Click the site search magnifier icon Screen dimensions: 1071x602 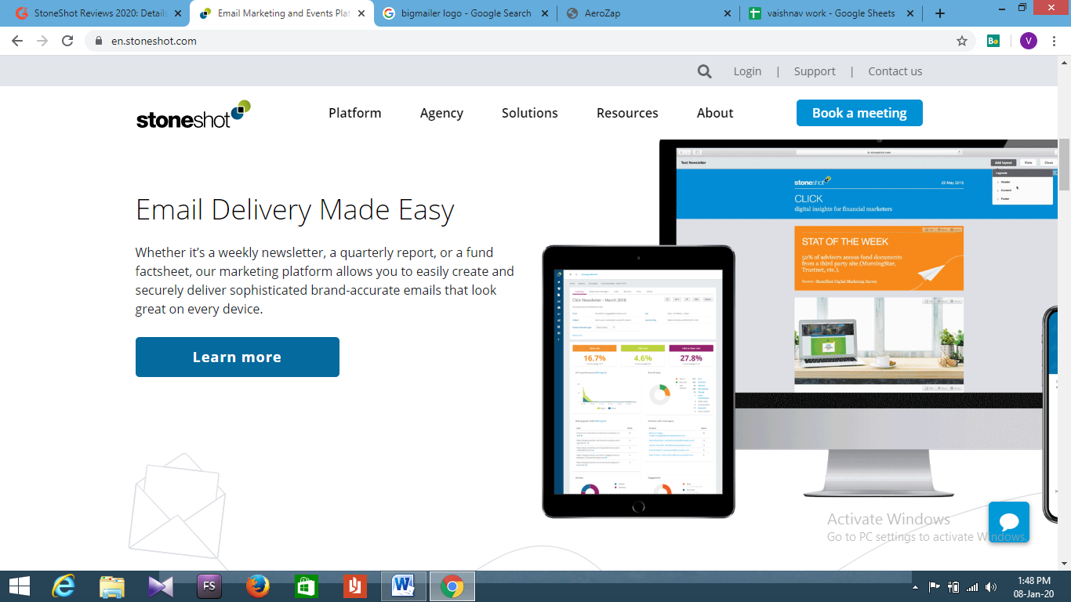705,71
